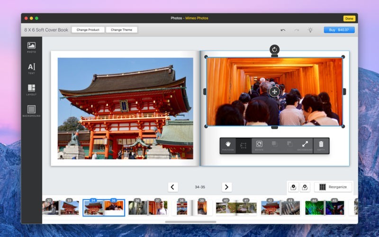This screenshot has width=379, height=237.
Task: Select the Text tool in sidebar
Action: click(x=31, y=68)
